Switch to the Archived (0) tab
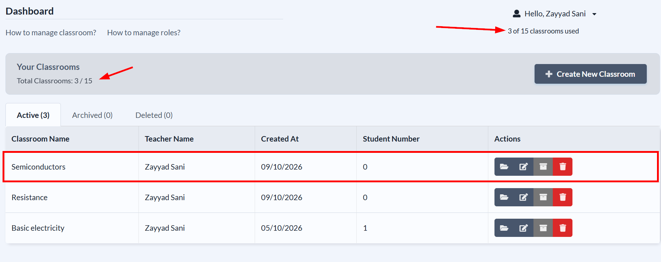This screenshot has width=661, height=262. click(x=92, y=115)
